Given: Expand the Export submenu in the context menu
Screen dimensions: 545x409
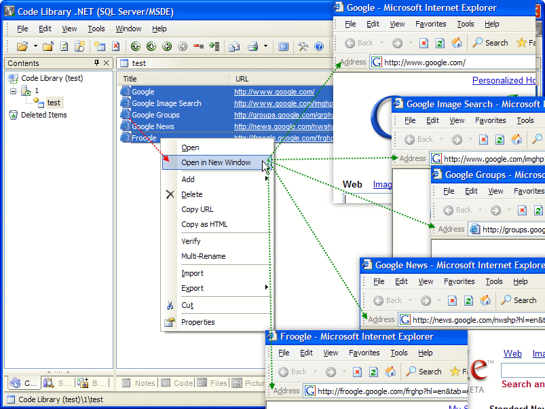Looking at the screenshot, I should tap(217, 288).
